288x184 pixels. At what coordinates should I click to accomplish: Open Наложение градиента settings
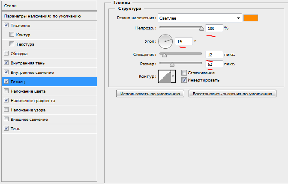tap(33, 101)
